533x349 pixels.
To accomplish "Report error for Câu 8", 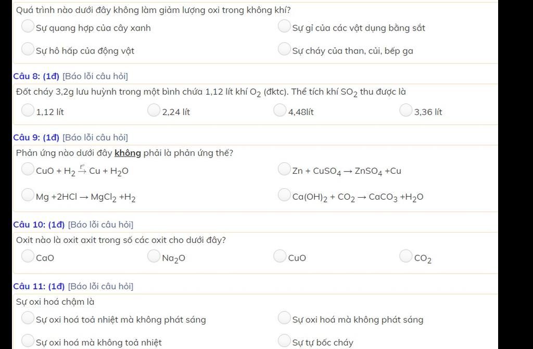I will pyautogui.click(x=95, y=76).
